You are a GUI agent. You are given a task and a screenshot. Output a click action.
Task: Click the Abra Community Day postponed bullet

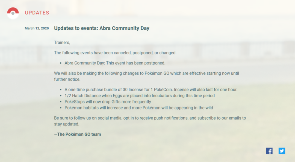coord(115,63)
